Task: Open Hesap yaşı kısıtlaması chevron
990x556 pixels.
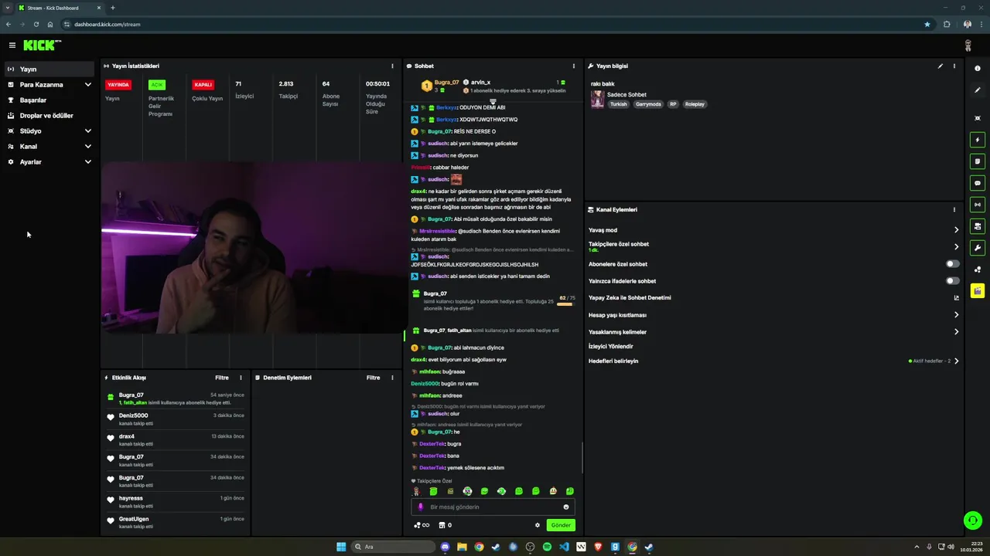Action: coord(956,315)
